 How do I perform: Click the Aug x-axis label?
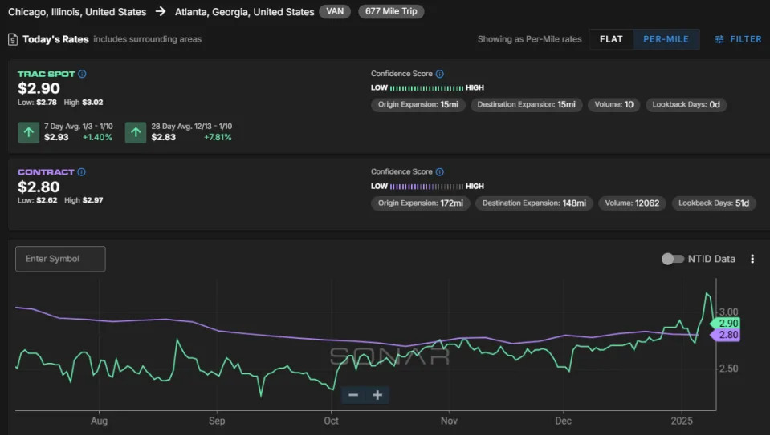99,421
